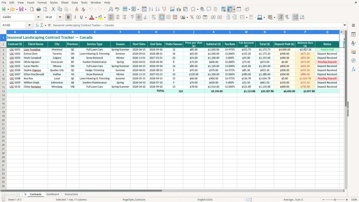Click English (USA) in status bar
The height and width of the screenshot is (202, 359).
click(205, 200)
